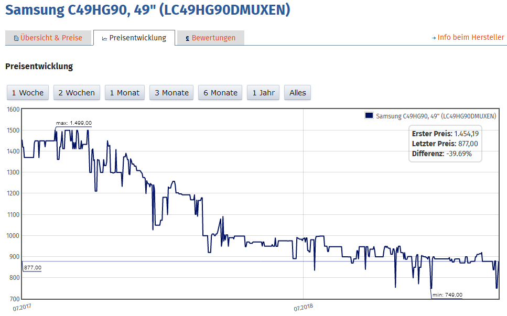Click the Samsung C49HG90 page heading
This screenshot has width=507, height=316.
click(148, 9)
